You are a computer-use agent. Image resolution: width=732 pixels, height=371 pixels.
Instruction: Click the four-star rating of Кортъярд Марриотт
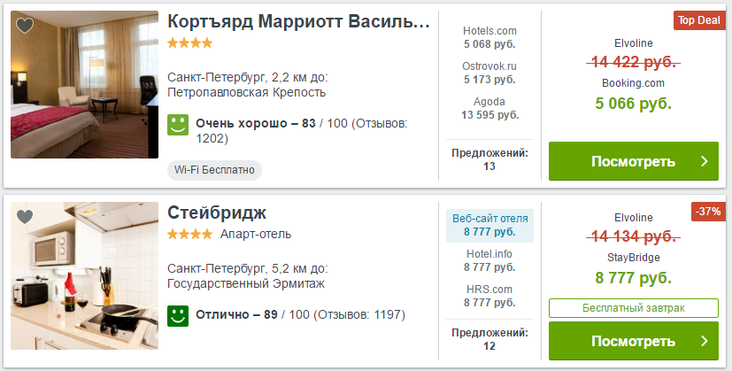190,43
